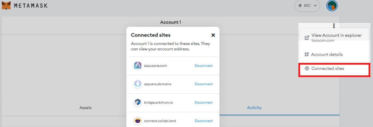Open the three-dot account options menu
The image size is (373, 127).
pos(334,26)
